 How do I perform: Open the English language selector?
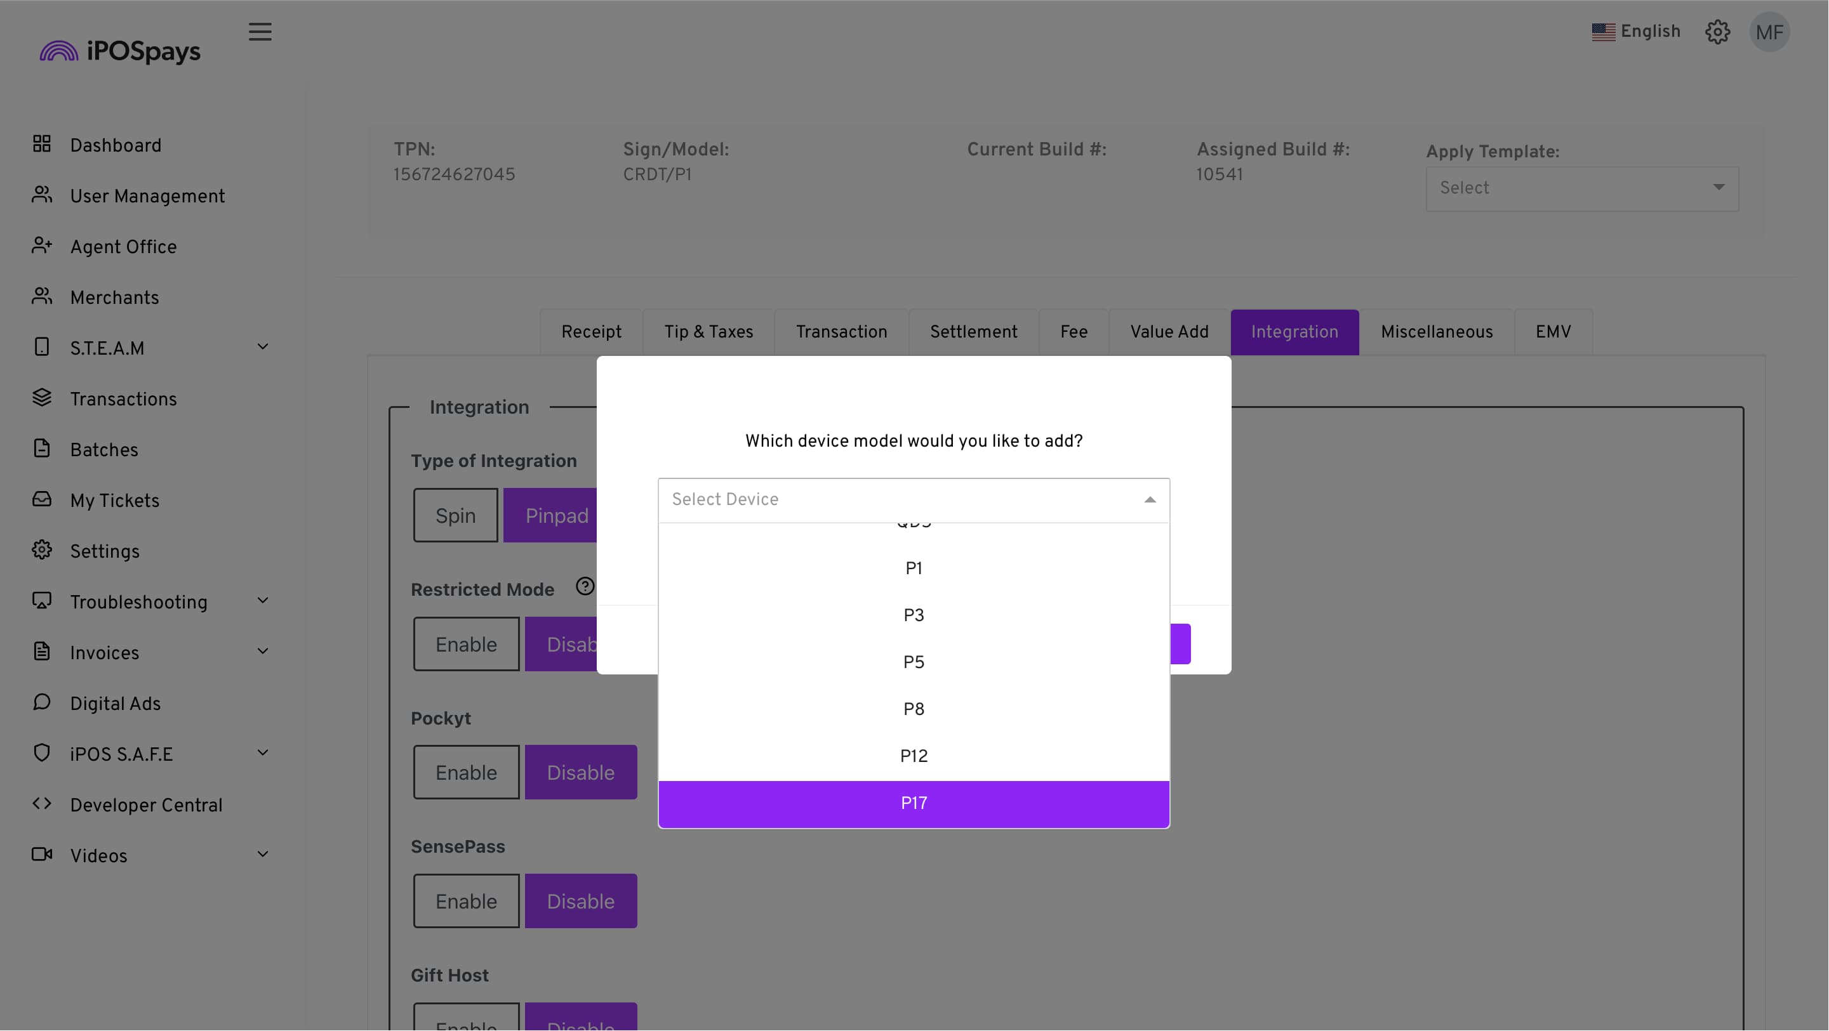1635,32
